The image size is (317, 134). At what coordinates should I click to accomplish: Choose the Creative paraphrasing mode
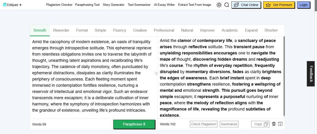140,30
